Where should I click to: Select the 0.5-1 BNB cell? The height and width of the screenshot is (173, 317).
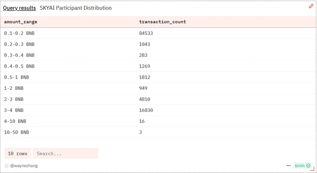[16, 77]
